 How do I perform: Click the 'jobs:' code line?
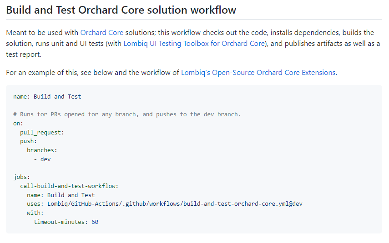click(x=21, y=177)
